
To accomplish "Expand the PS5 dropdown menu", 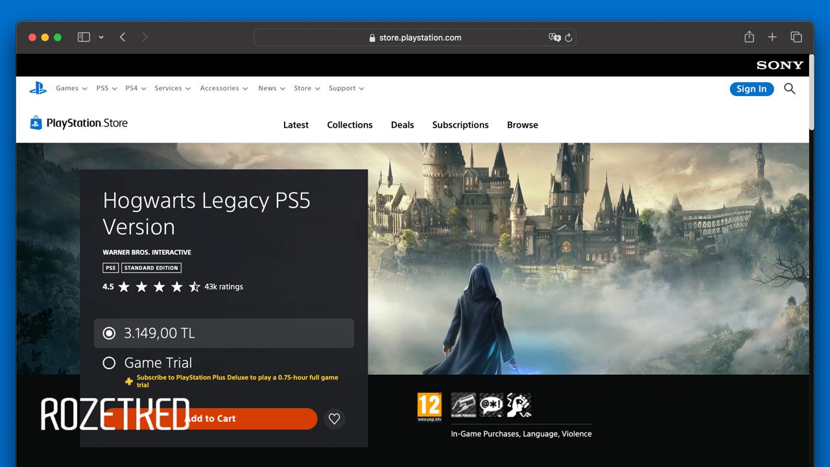I will tap(106, 88).
